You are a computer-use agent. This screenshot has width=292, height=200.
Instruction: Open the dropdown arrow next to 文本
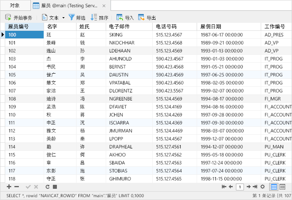pyautogui.click(x=63, y=18)
